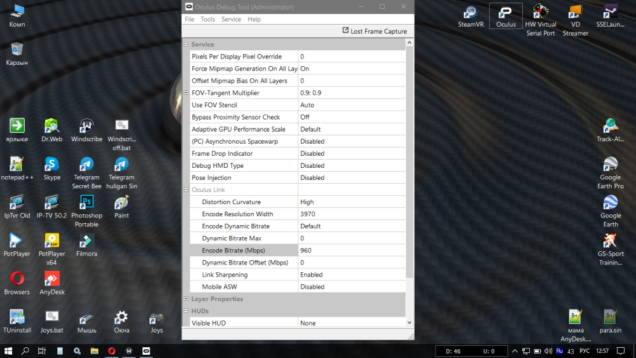Open Opera from taskbar
This screenshot has width=636, height=358.
point(111,351)
